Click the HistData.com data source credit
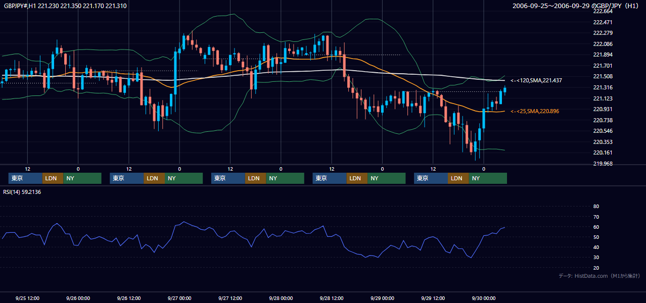 point(600,276)
